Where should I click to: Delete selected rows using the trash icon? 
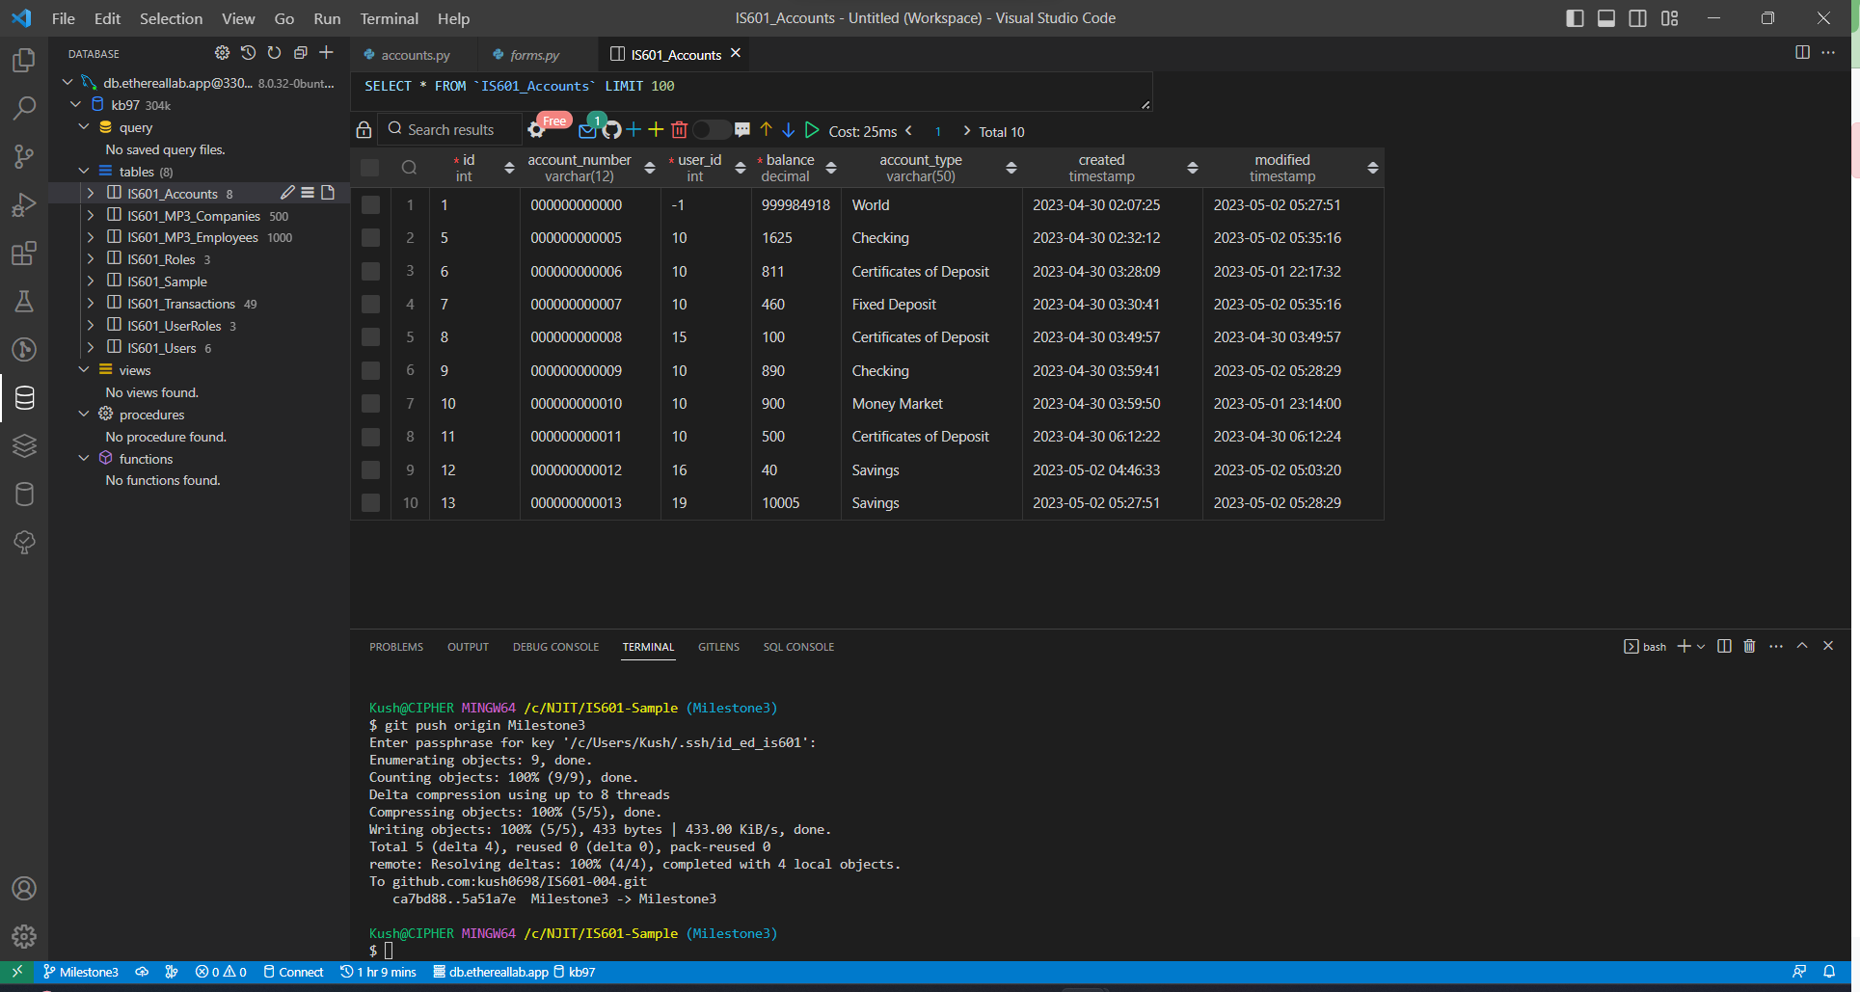click(x=680, y=129)
